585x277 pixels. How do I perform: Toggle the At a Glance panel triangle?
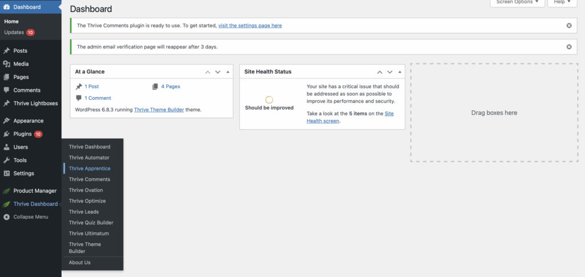(x=228, y=72)
